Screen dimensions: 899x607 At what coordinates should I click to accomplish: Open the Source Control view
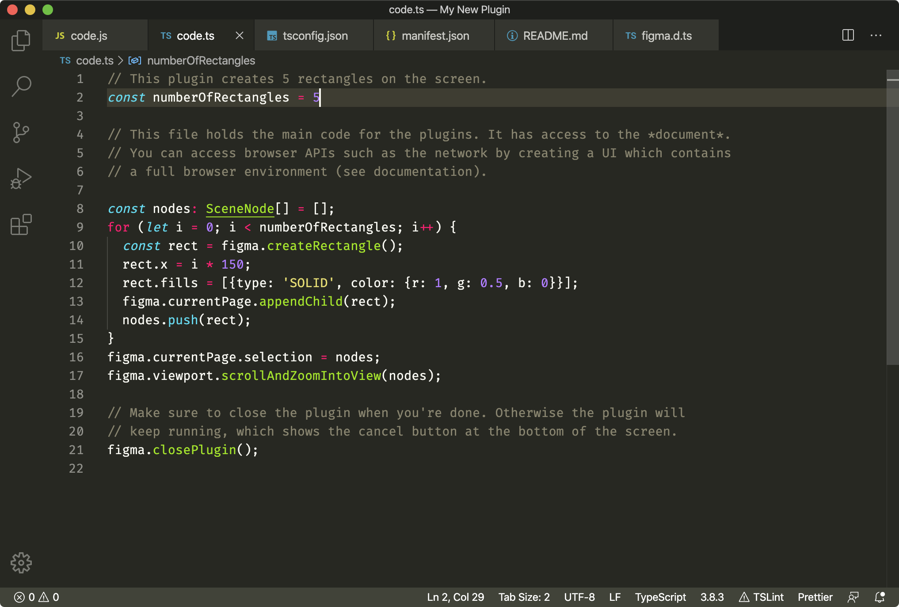click(21, 133)
